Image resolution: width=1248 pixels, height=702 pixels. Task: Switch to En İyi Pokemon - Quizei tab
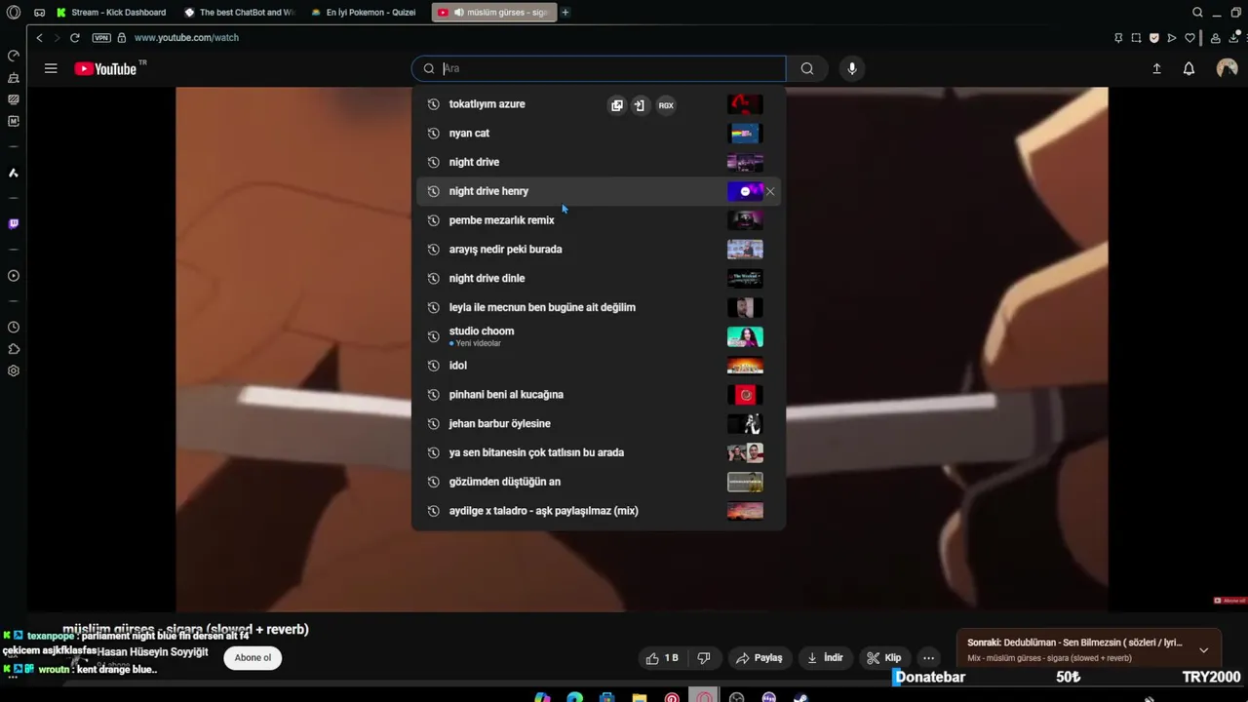[366, 13]
